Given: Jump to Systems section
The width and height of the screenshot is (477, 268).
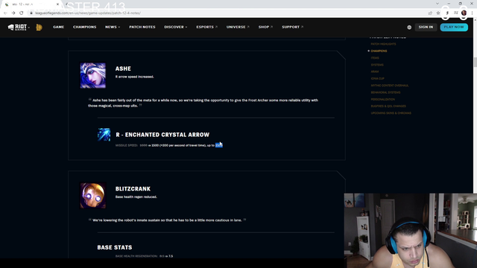Looking at the screenshot, I should click(x=377, y=65).
